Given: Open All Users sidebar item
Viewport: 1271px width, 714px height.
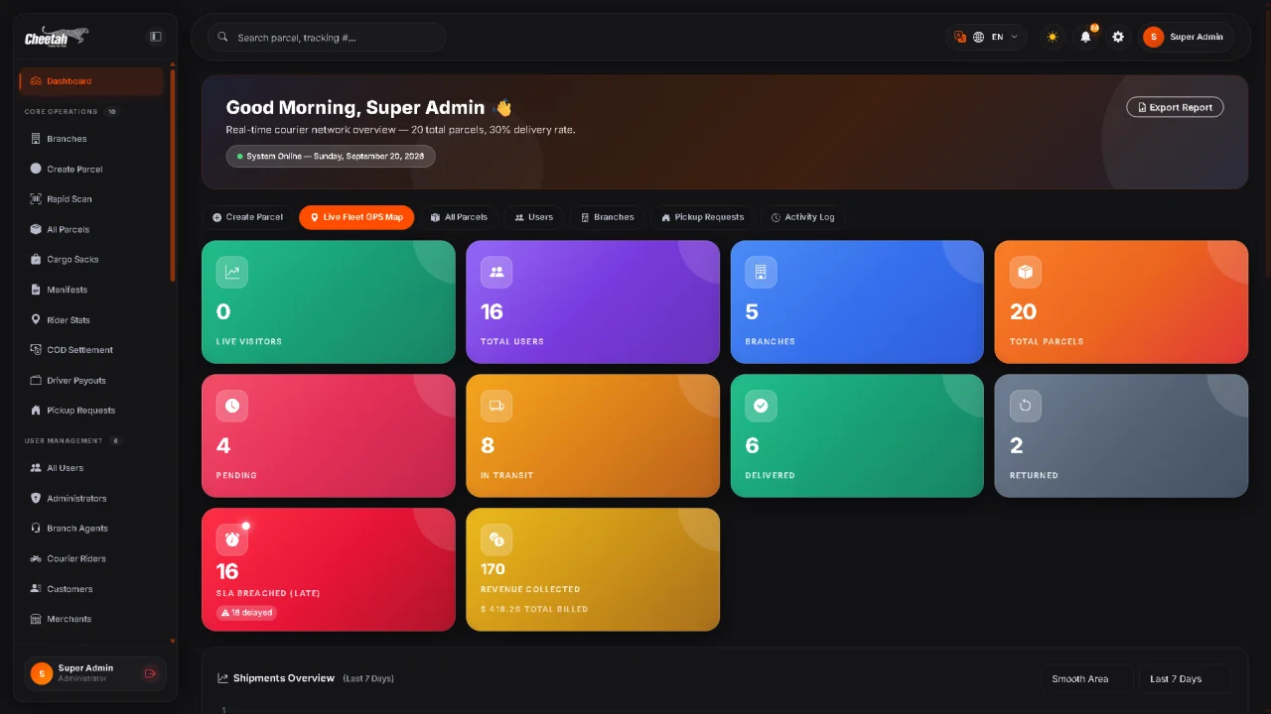Looking at the screenshot, I should coord(91,468).
